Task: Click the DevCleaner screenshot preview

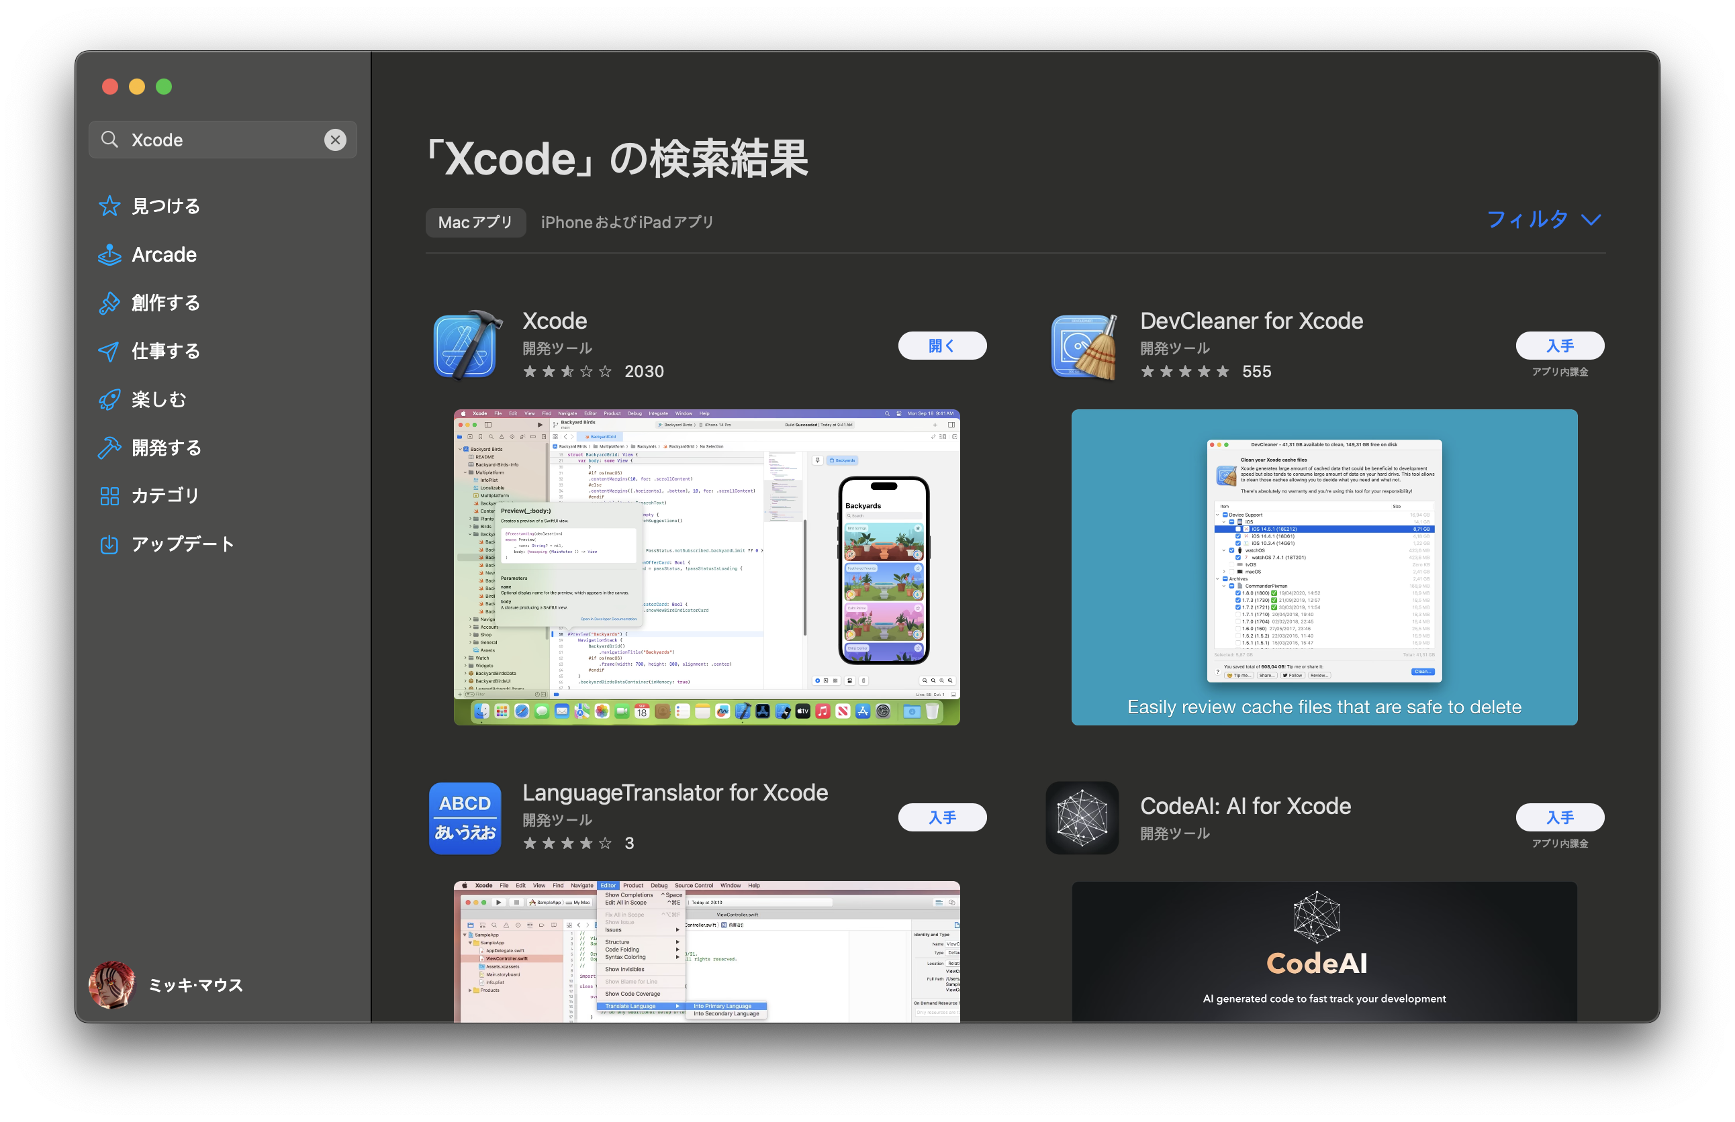Action: (1324, 568)
